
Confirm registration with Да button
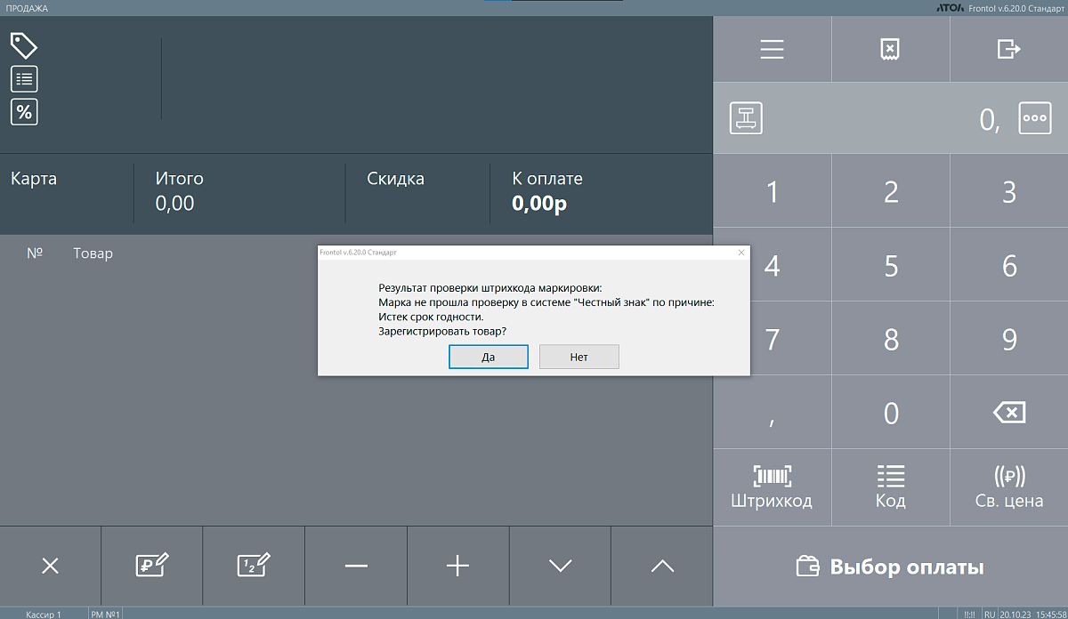(488, 357)
